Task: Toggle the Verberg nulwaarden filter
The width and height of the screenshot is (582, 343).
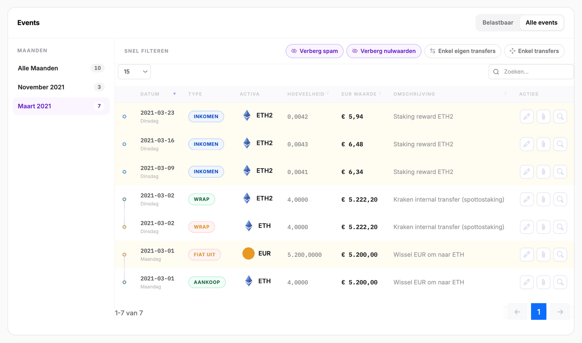Action: pos(384,51)
